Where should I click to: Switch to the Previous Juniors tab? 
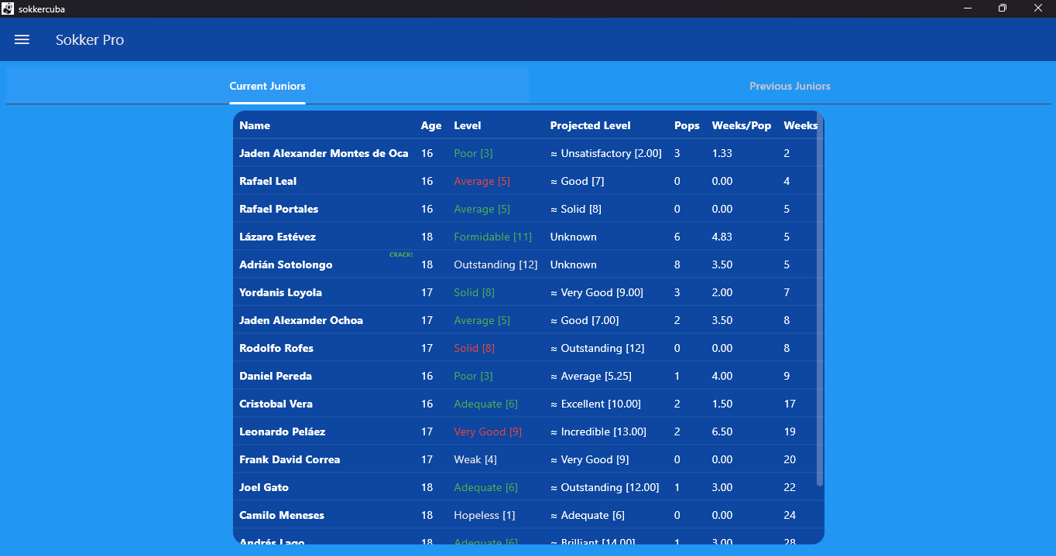790,86
